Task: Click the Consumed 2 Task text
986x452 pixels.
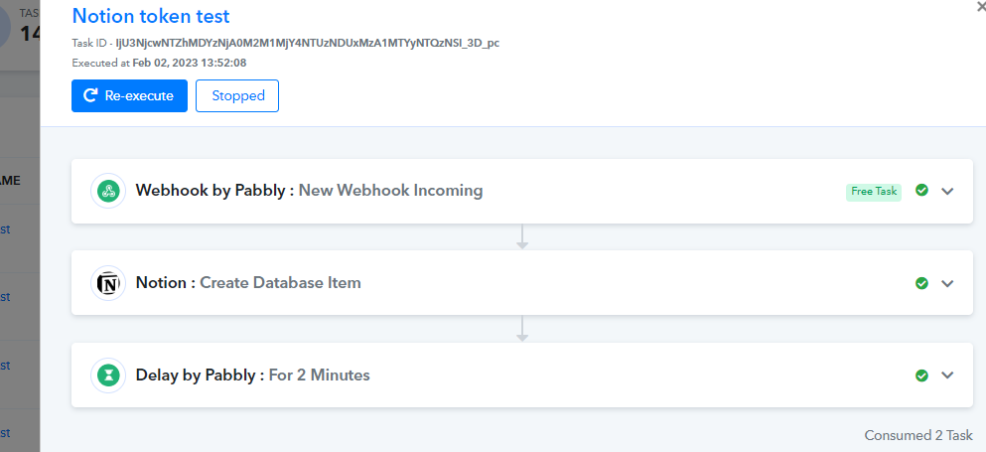Action: point(918,436)
